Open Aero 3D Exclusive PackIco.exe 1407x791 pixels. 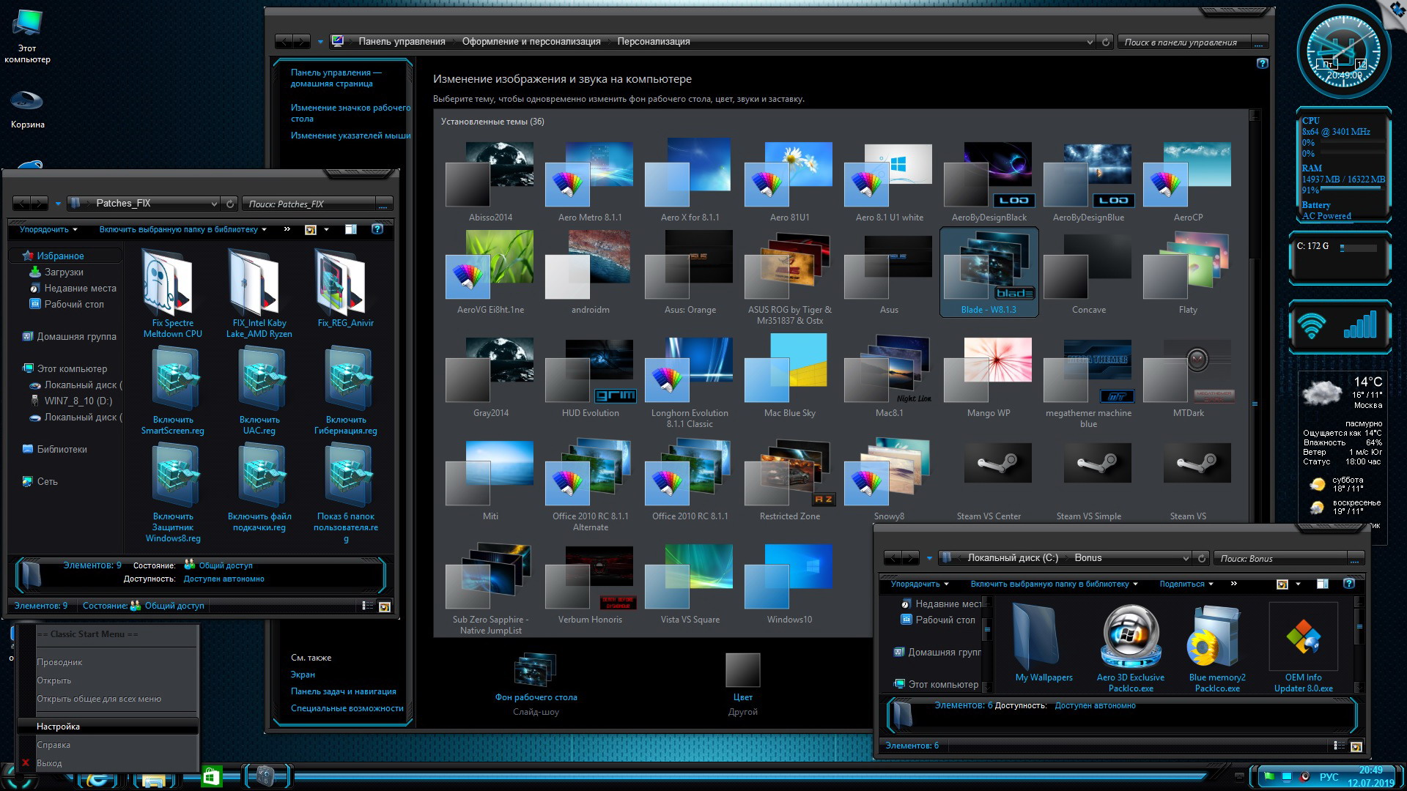(x=1130, y=637)
